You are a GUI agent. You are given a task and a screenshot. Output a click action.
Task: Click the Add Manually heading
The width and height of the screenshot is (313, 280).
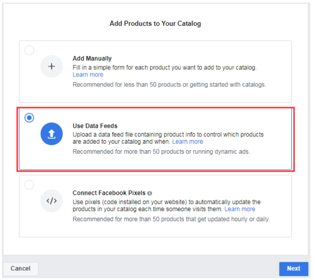92,59
